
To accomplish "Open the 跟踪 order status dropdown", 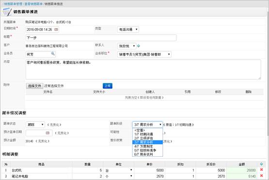I will [x=35, y=125].
